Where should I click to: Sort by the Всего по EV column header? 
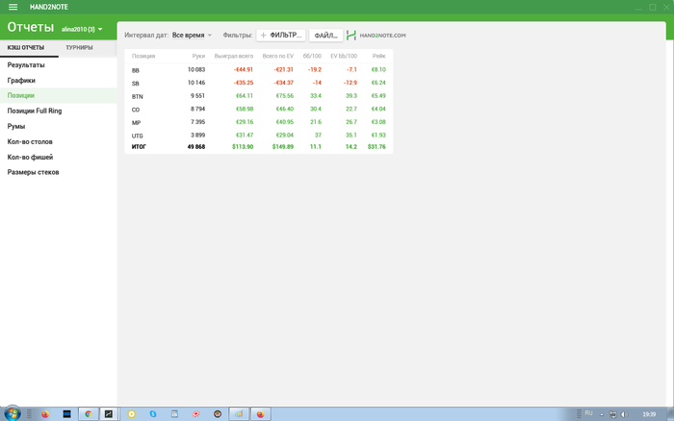pos(278,56)
